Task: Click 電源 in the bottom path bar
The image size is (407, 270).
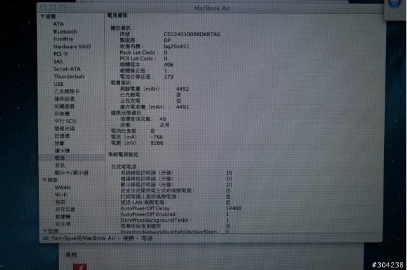Action: point(147,238)
